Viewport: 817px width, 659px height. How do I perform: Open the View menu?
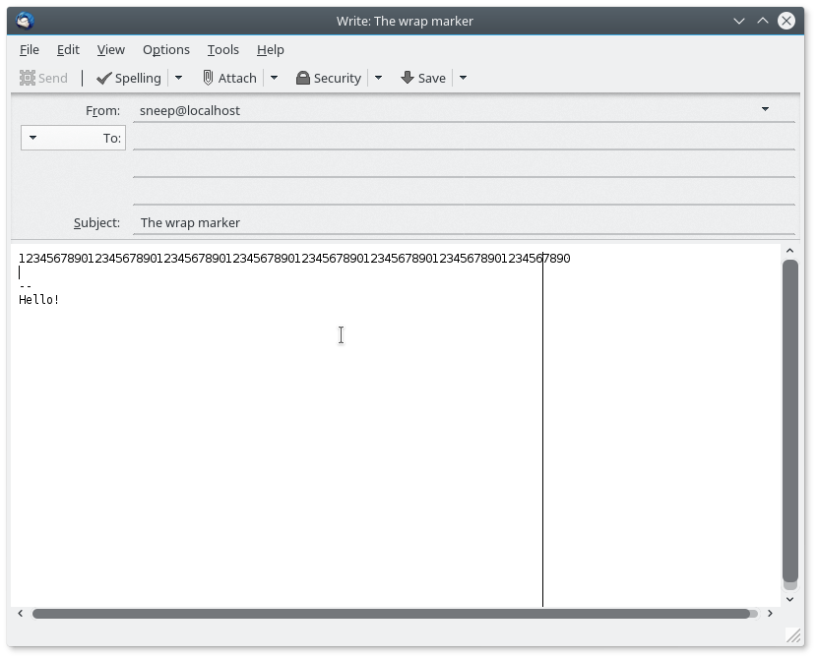pyautogui.click(x=110, y=49)
